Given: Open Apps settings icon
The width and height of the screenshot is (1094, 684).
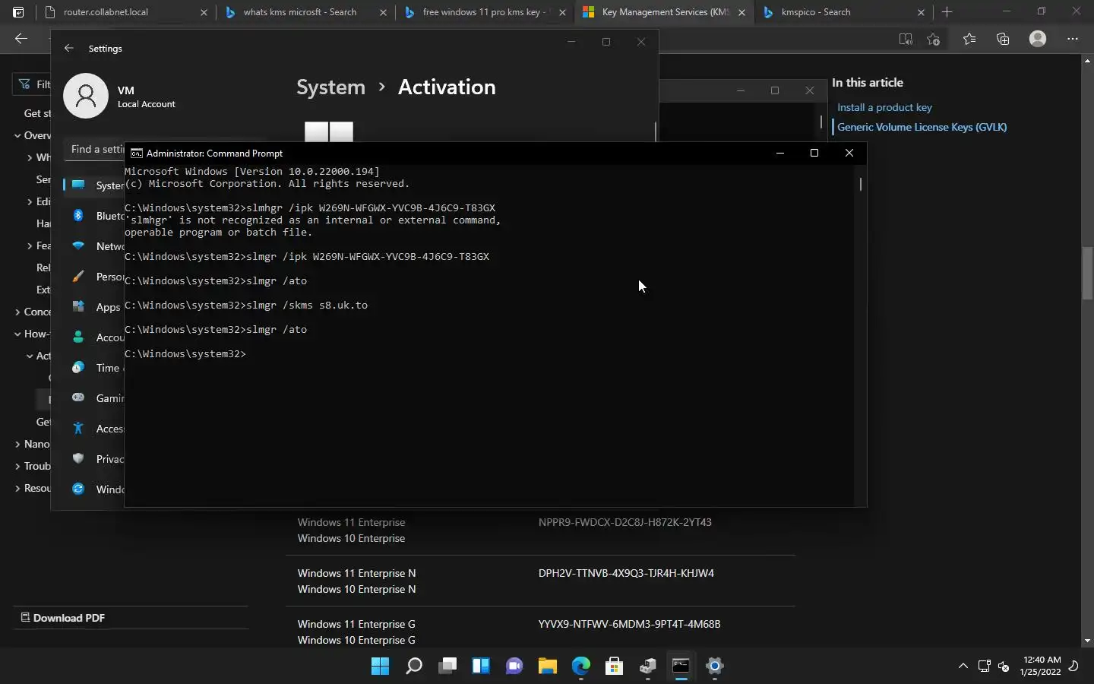Looking at the screenshot, I should pos(78,307).
